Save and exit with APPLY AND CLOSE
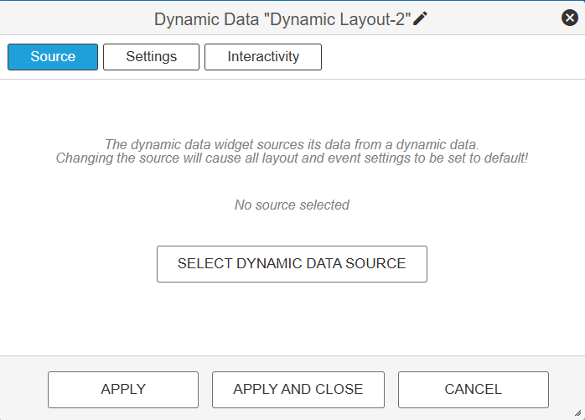This screenshot has width=585, height=420. point(298,389)
